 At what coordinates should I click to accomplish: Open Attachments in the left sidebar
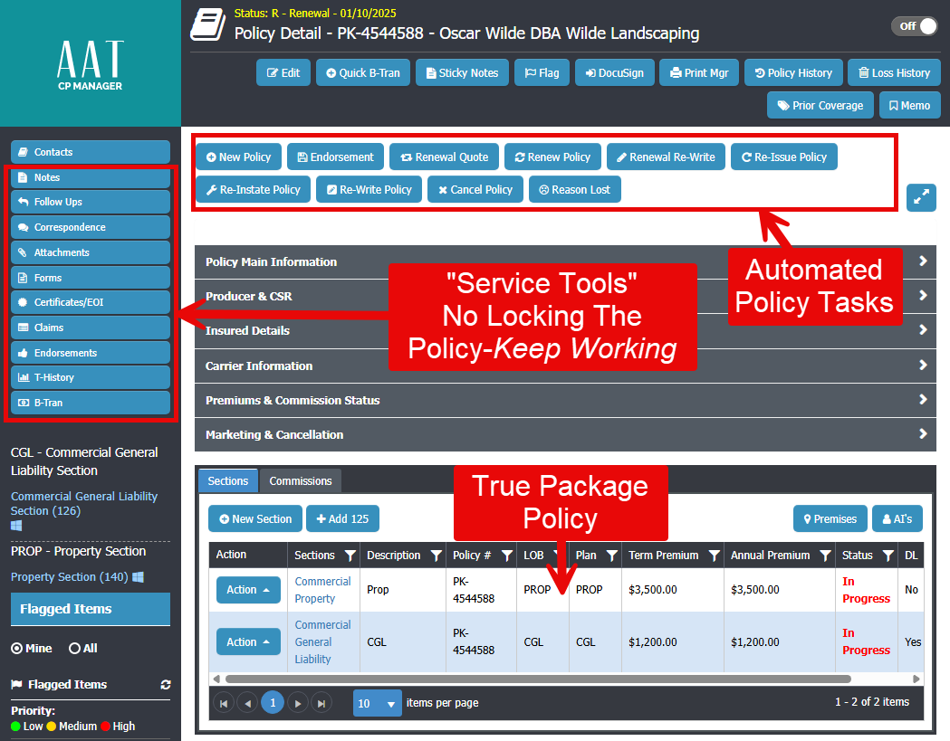click(x=90, y=252)
